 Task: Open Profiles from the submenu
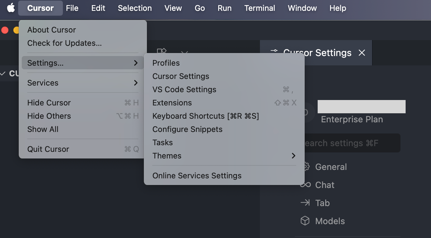[x=224, y=63]
